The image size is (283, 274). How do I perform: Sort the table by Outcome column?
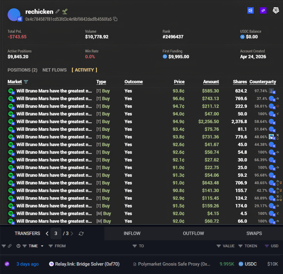134,82
